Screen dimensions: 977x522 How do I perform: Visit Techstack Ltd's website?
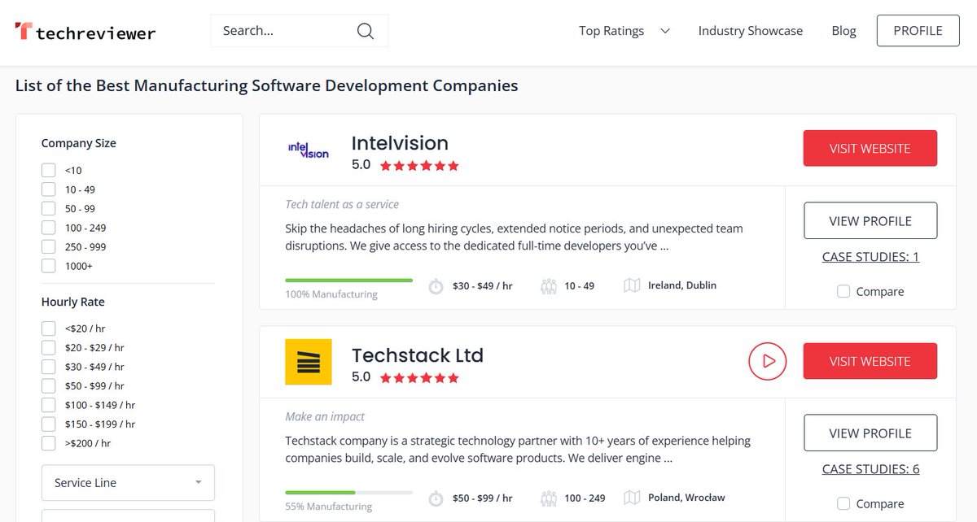pyautogui.click(x=870, y=361)
